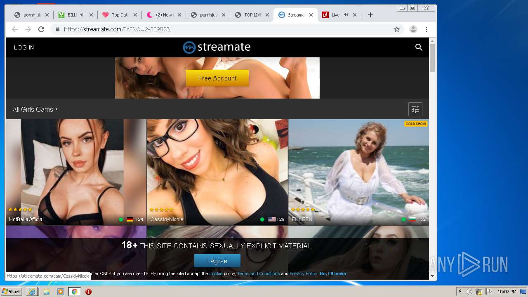
Task: Expand the All Girls Cams dropdown
Action: pos(35,109)
